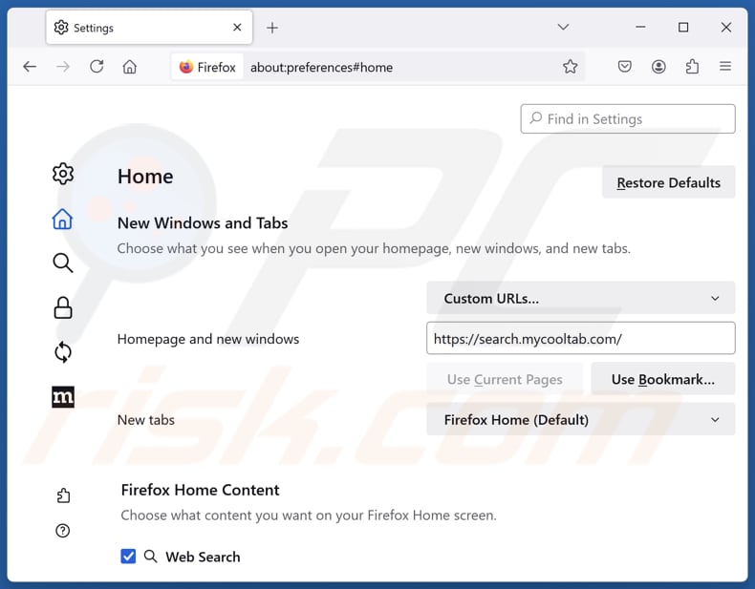This screenshot has width=755, height=589.
Task: Open Sync settings circular arrows icon
Action: tap(63, 352)
